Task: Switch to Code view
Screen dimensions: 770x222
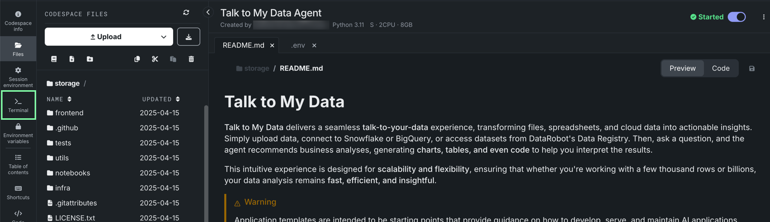Action: tap(720, 68)
